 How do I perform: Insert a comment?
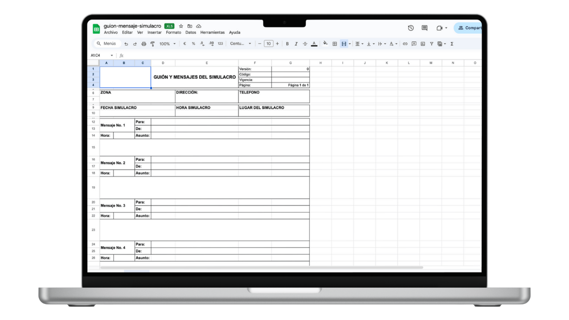tap(413, 44)
